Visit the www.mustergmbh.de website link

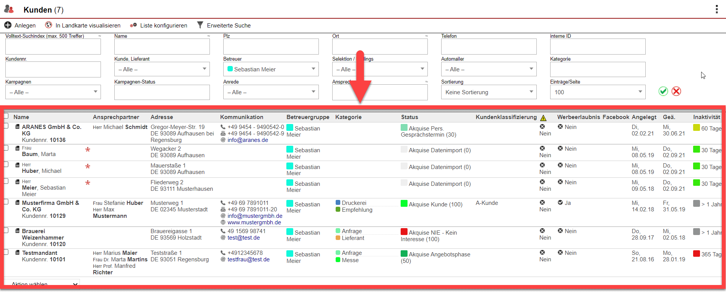point(254,222)
